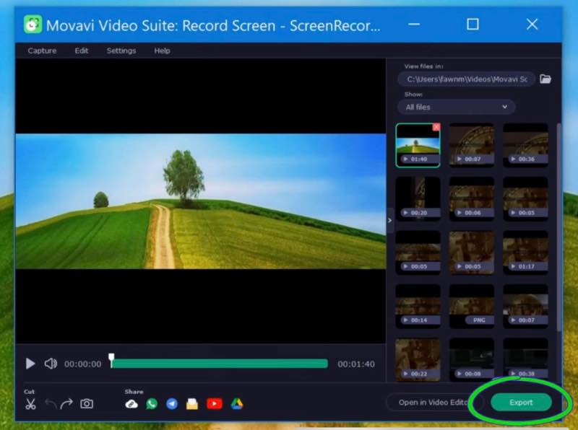578x430 pixels.
Task: Expand the "All files" Show dropdown
Action: (x=456, y=107)
